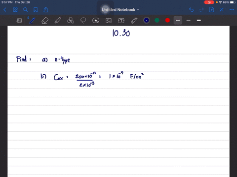Close the editing toolbar with the X
The height and width of the screenshot is (177, 237).
tap(222, 10)
